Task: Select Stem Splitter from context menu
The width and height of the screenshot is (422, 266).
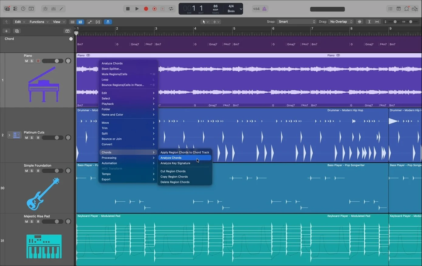Action: [x=111, y=69]
